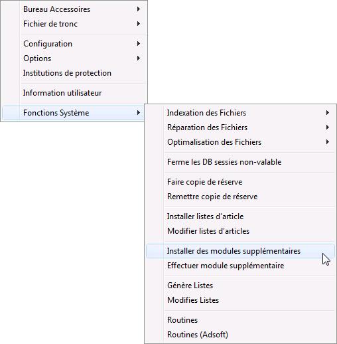Select Faire copie de réserve
The image size is (337, 344).
click(240, 182)
